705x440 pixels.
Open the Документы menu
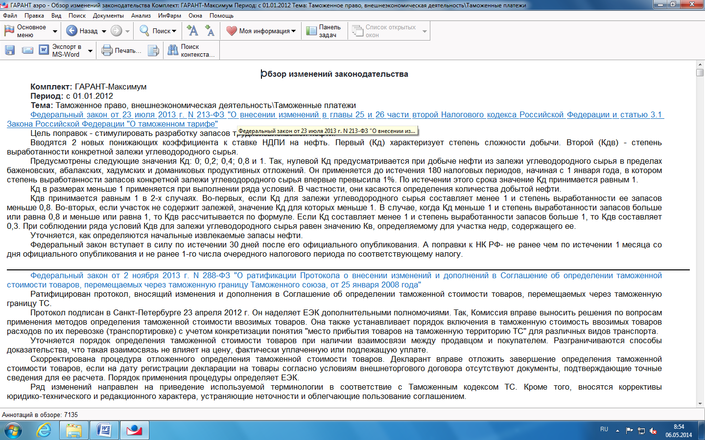[x=108, y=16]
